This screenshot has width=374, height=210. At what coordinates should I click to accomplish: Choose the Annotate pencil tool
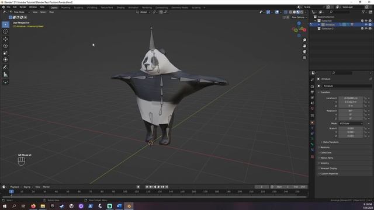tap(5, 68)
